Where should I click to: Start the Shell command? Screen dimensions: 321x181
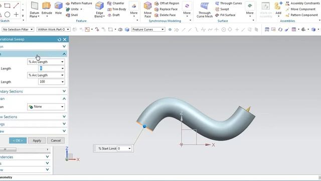click(72, 15)
